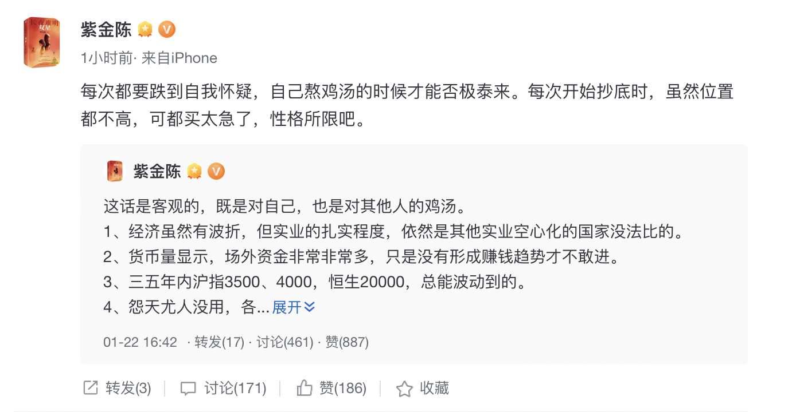
Task: Click 赞(887) on the quoted post
Action: click(x=347, y=342)
